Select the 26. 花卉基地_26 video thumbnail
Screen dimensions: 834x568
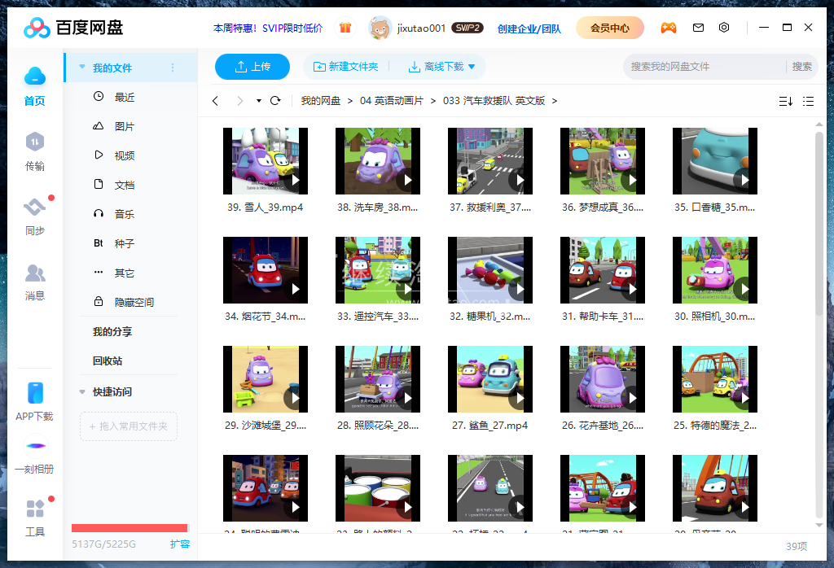(x=603, y=379)
